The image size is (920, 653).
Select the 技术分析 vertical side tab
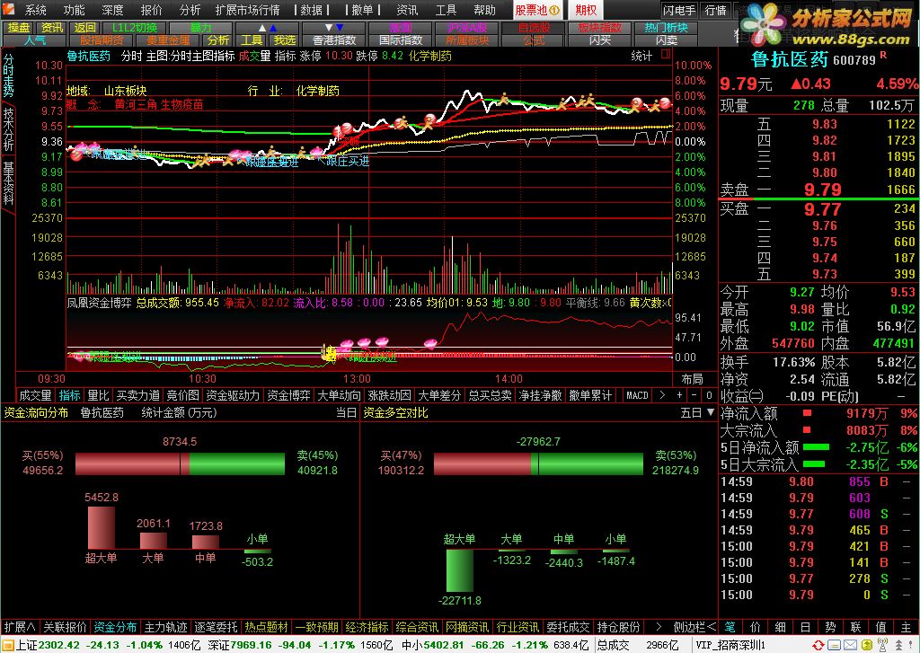8,129
